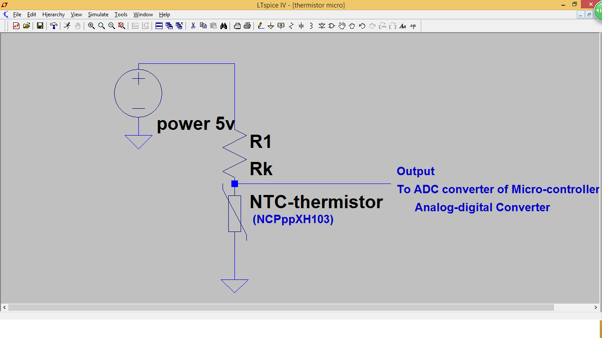Image resolution: width=602 pixels, height=338 pixels.
Task: Open Control Panel hammer icon
Action: coord(54,26)
